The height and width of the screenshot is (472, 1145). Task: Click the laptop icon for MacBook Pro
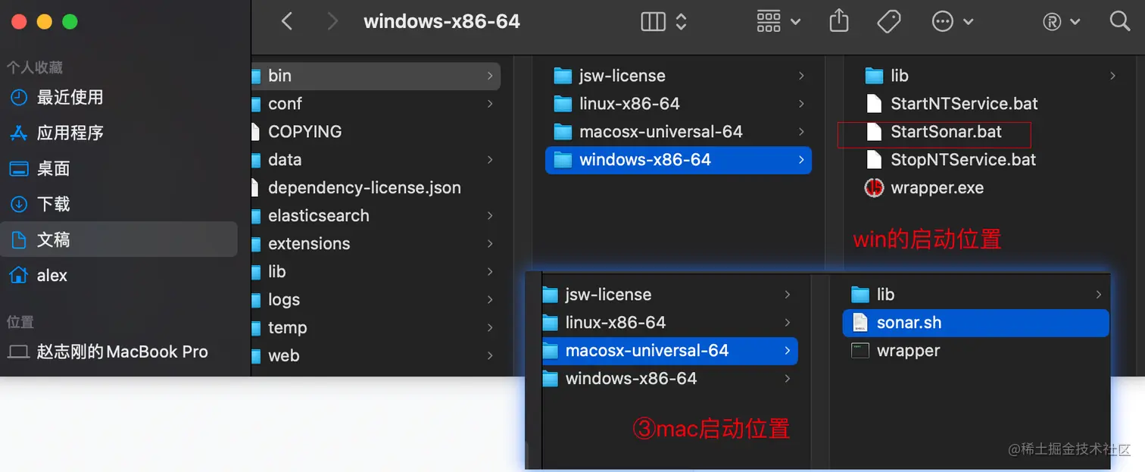pyautogui.click(x=18, y=352)
